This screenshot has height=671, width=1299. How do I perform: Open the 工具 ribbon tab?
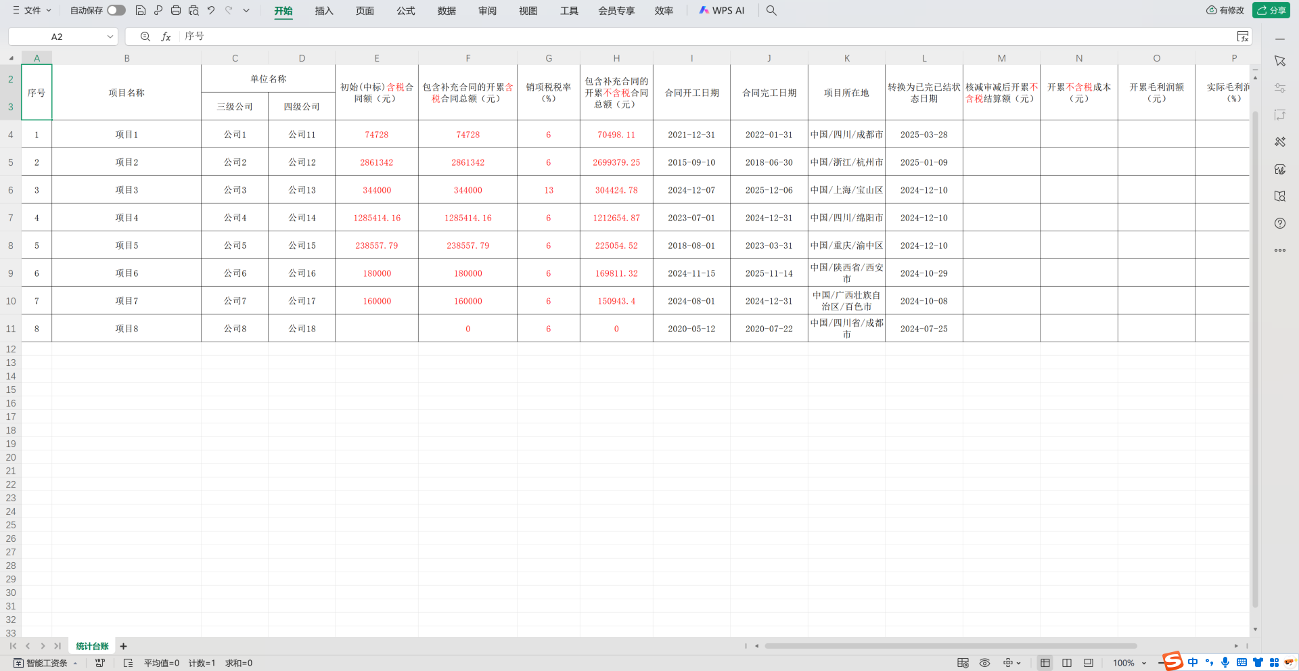(x=569, y=11)
